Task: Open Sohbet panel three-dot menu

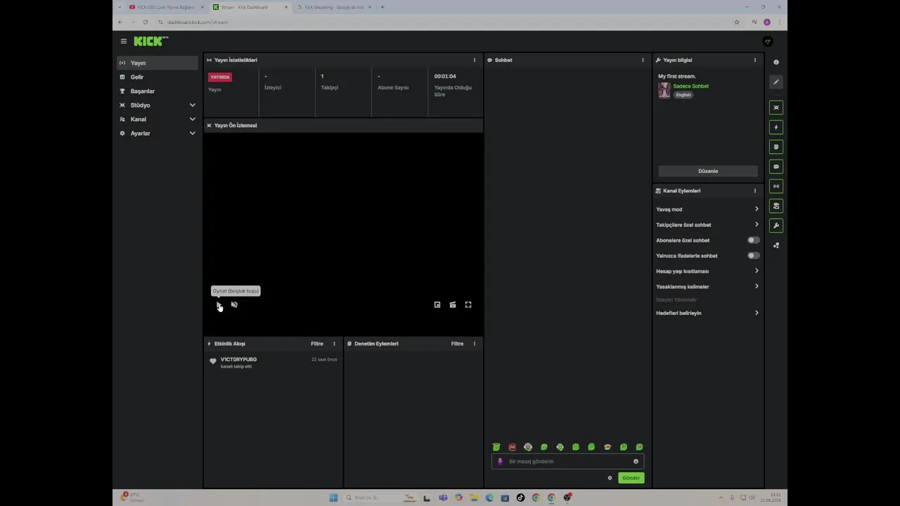Action: [643, 60]
